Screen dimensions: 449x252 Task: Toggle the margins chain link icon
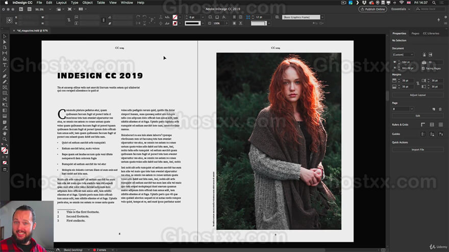pyautogui.click(x=418, y=83)
